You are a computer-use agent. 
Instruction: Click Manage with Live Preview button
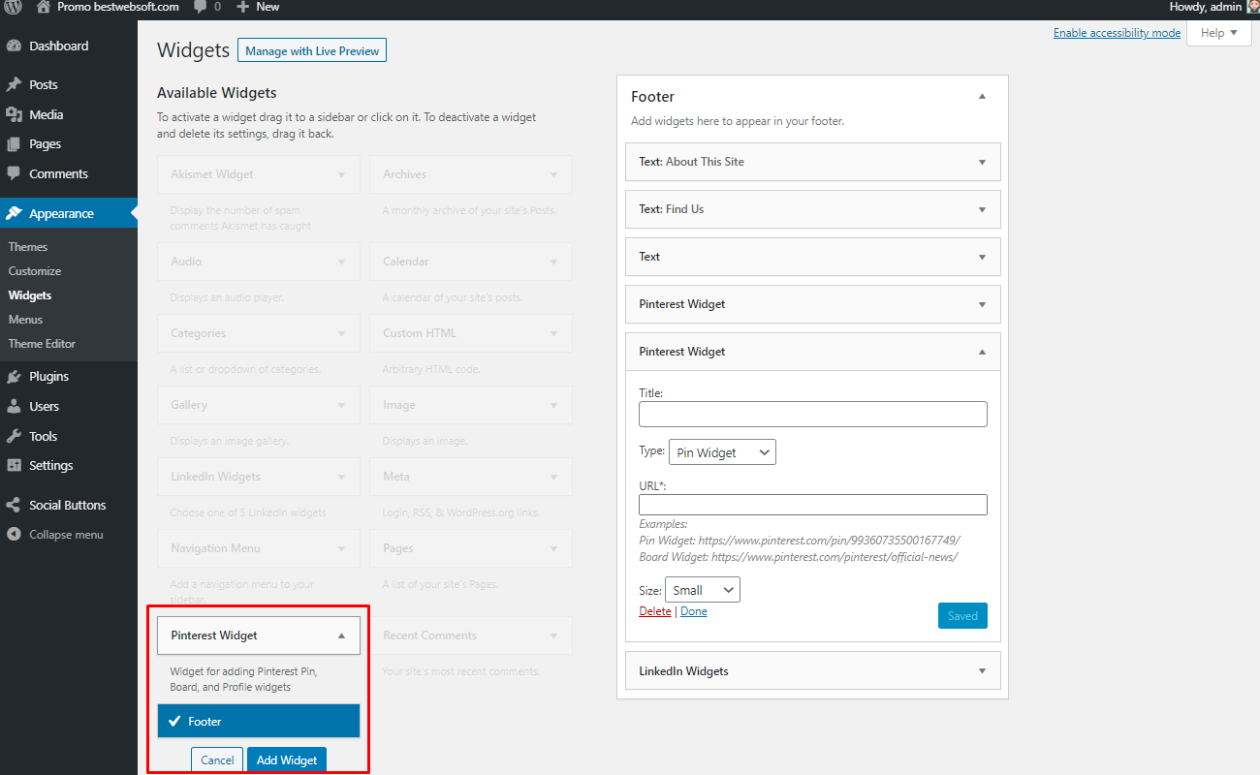[312, 50]
